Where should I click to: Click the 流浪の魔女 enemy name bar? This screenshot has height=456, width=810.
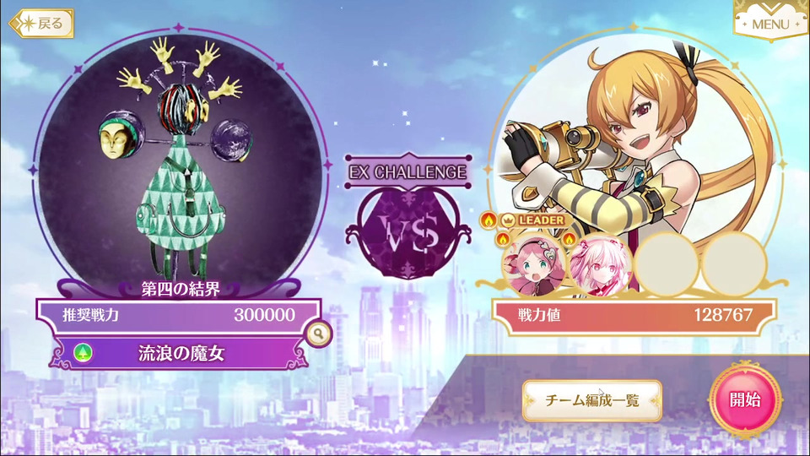click(179, 353)
